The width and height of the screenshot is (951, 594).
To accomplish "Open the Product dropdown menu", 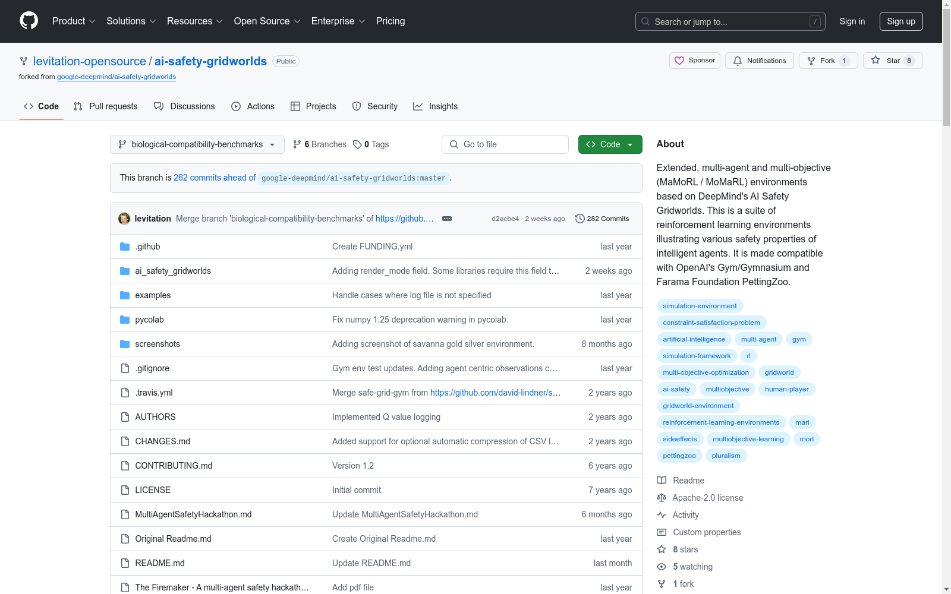I will click(x=74, y=21).
